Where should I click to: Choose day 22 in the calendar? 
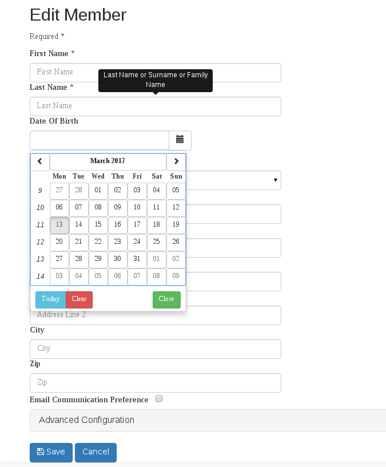coord(98,242)
